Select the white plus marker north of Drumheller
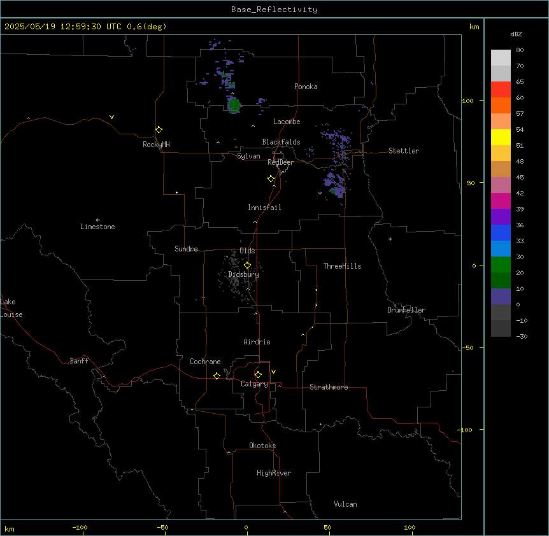This screenshot has width=549, height=536. [x=390, y=239]
